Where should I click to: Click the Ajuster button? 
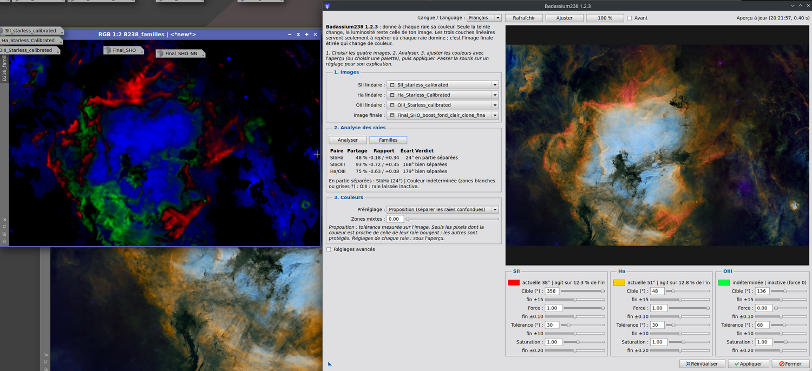point(564,18)
